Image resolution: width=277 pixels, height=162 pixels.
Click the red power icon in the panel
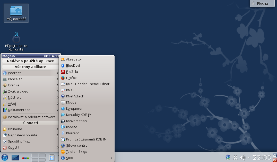tap(275, 159)
